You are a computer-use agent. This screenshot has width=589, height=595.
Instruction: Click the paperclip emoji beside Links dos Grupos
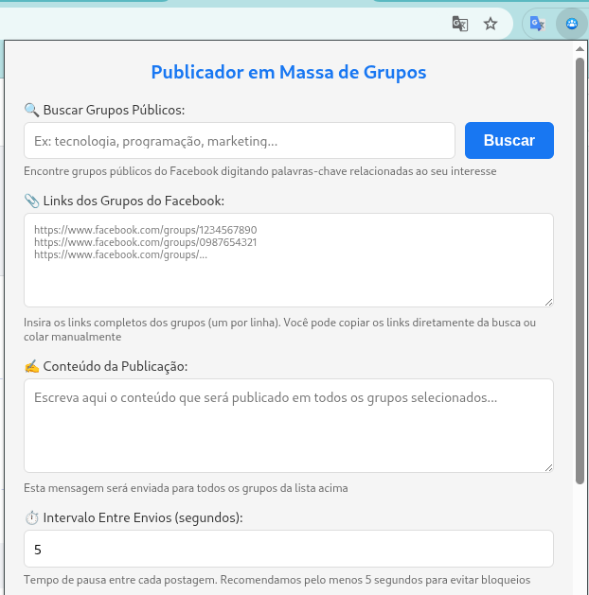32,201
